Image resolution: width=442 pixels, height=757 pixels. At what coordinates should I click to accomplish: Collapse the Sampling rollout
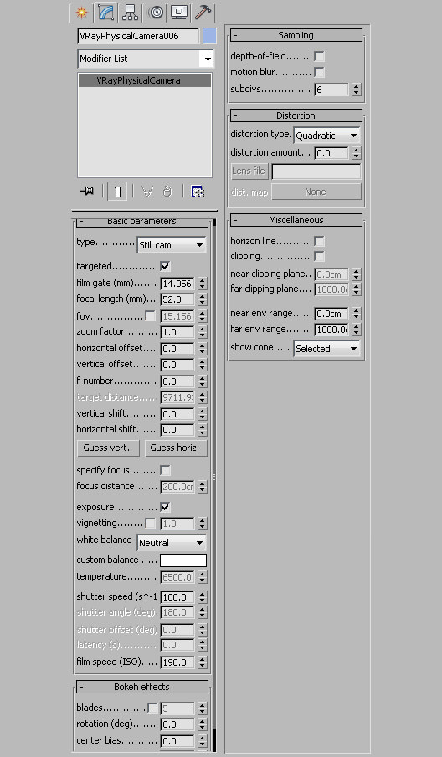coord(296,35)
